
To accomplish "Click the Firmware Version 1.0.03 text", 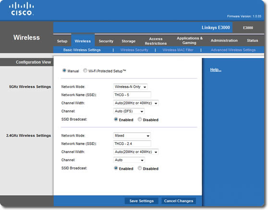I will click(x=244, y=16).
